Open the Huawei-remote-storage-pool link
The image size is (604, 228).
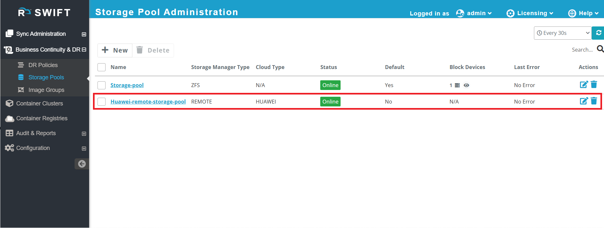[148, 102]
